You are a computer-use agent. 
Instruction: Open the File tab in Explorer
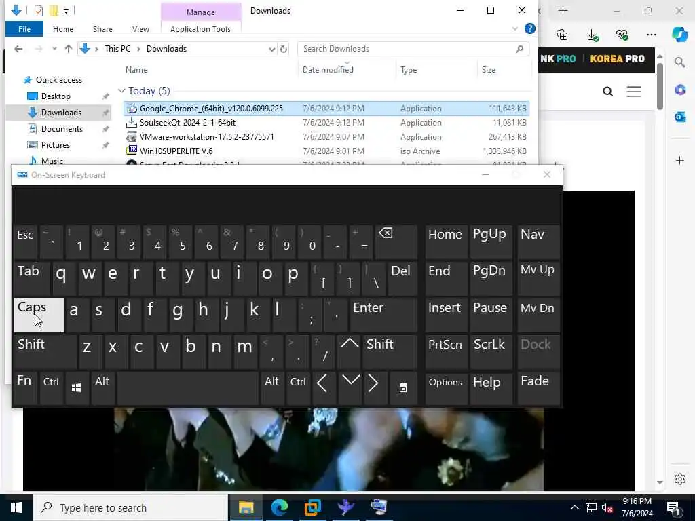click(x=24, y=29)
